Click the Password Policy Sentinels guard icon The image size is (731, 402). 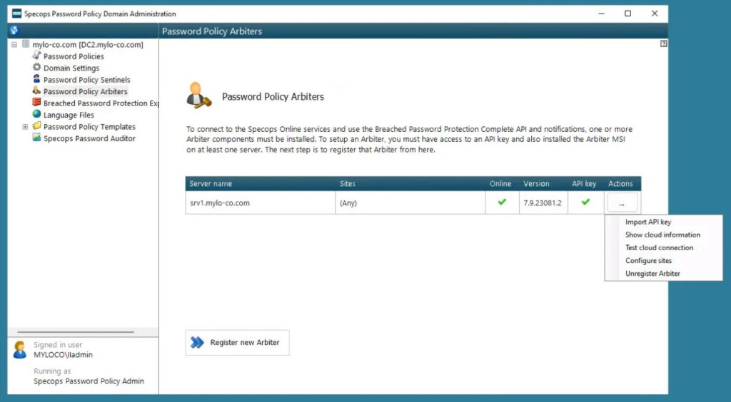[x=37, y=79]
